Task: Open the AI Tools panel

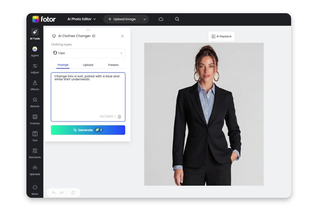Action: pyautogui.click(x=35, y=34)
